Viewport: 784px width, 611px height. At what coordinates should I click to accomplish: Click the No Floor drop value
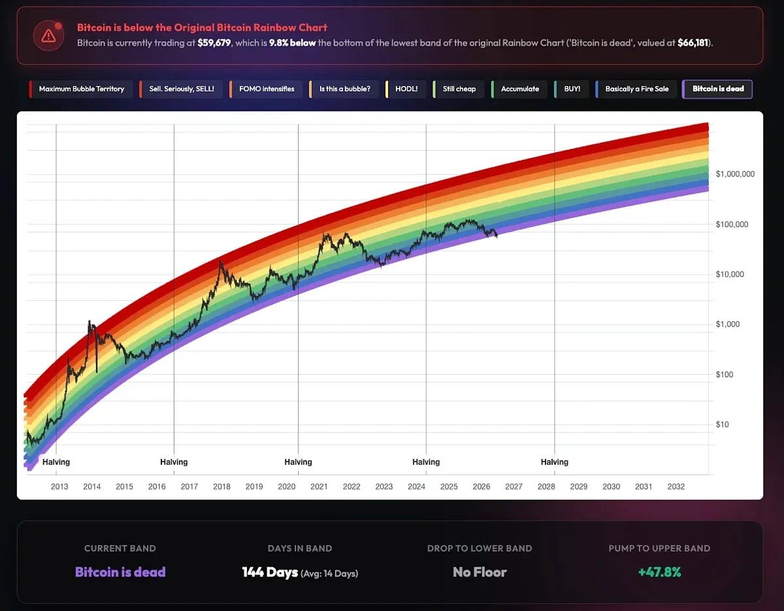(x=480, y=572)
